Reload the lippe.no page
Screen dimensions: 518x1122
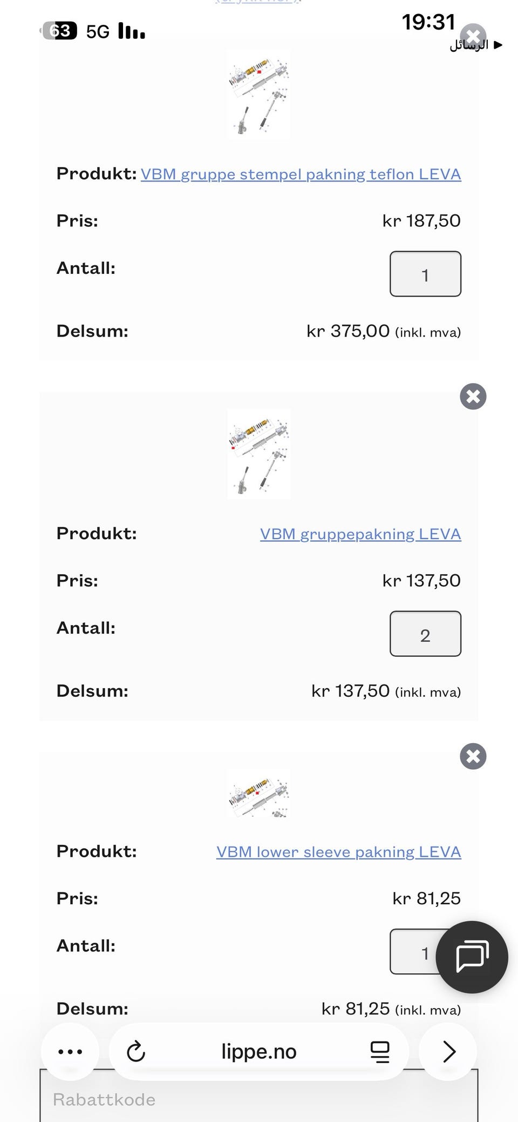(136, 1052)
